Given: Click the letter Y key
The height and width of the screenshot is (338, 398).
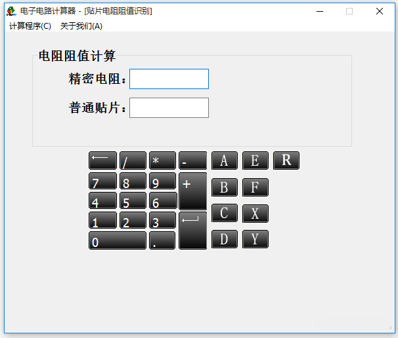Looking at the screenshot, I should pos(255,239).
